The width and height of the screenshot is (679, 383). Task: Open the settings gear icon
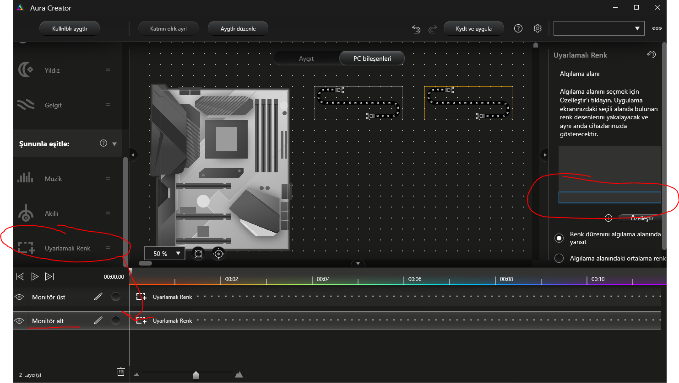(538, 28)
